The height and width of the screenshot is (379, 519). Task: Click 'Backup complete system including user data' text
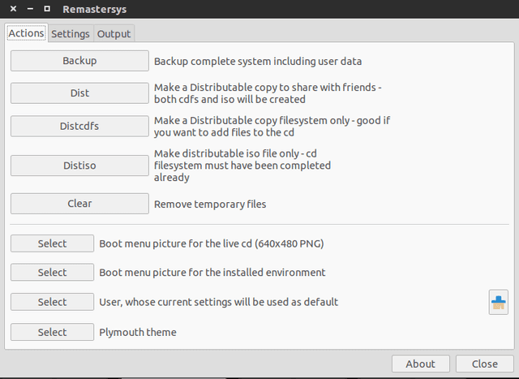pos(258,62)
